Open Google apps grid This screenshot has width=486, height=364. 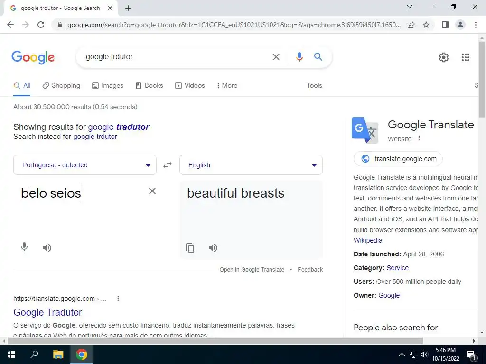tap(465, 57)
